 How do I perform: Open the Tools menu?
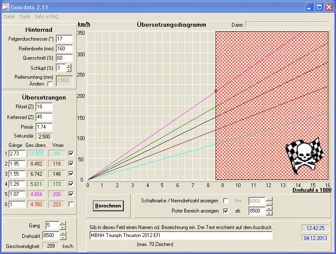(x=25, y=17)
